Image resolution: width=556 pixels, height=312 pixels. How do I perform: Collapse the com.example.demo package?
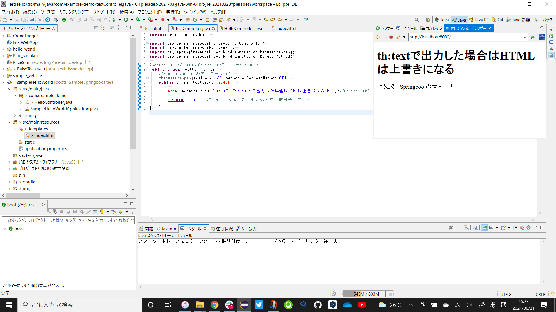coord(15,96)
